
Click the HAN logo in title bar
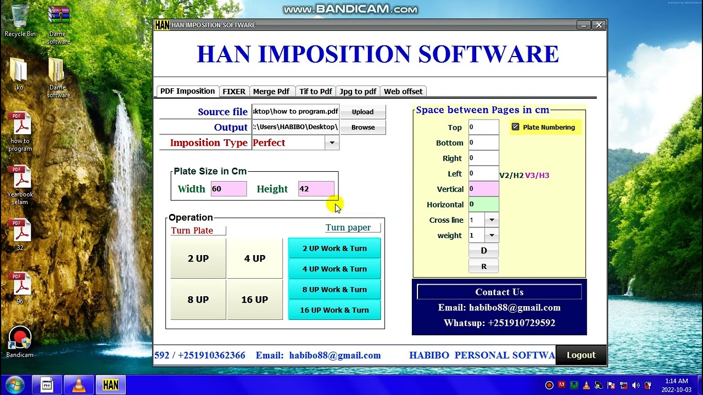pyautogui.click(x=162, y=25)
